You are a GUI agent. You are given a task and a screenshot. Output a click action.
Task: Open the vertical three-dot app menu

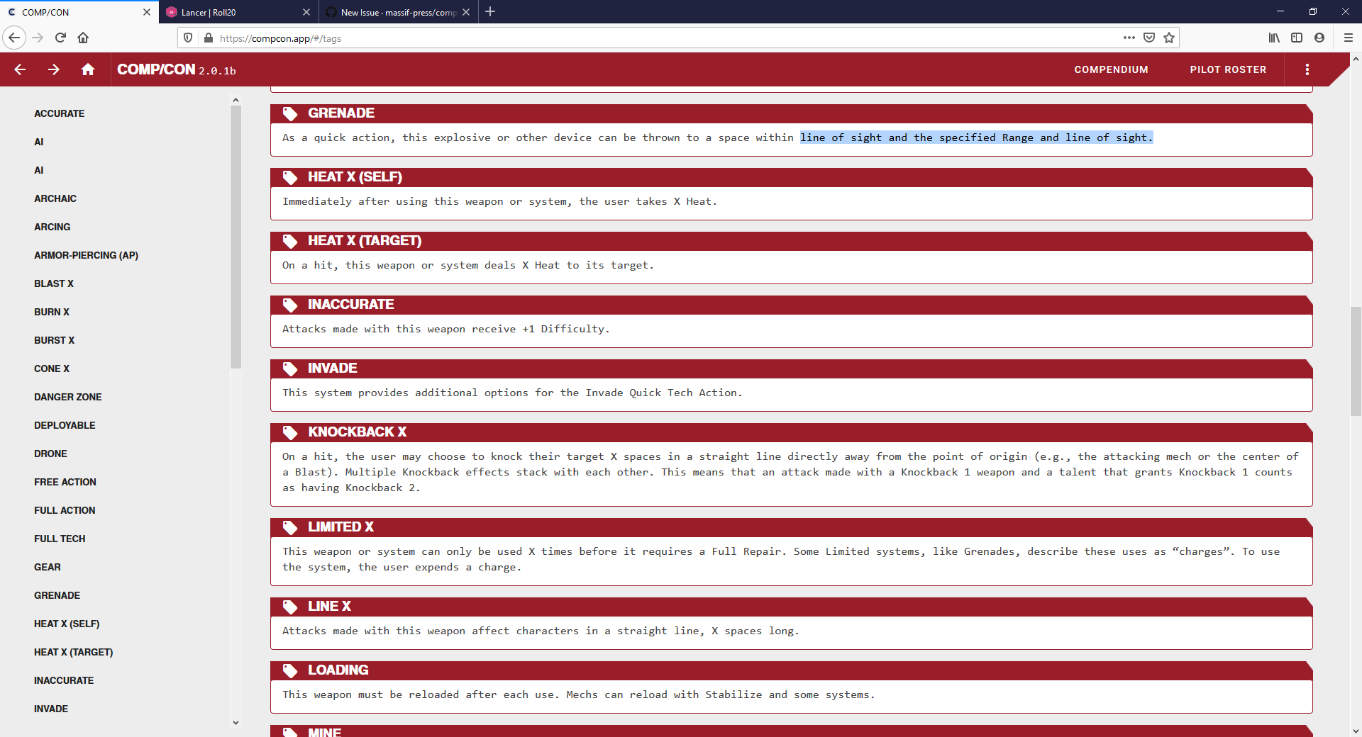(x=1307, y=69)
